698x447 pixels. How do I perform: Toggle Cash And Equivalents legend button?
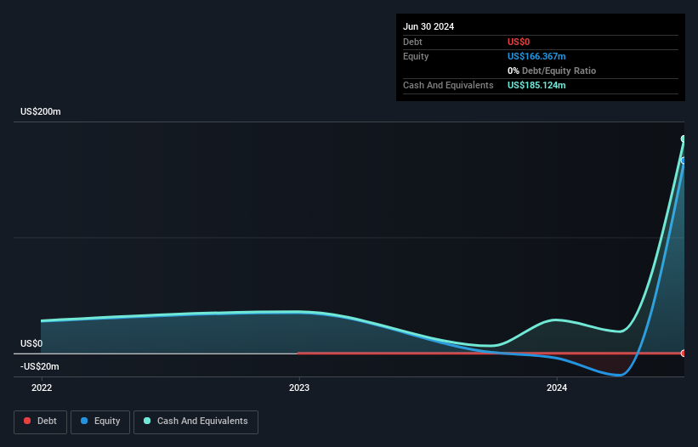click(196, 422)
